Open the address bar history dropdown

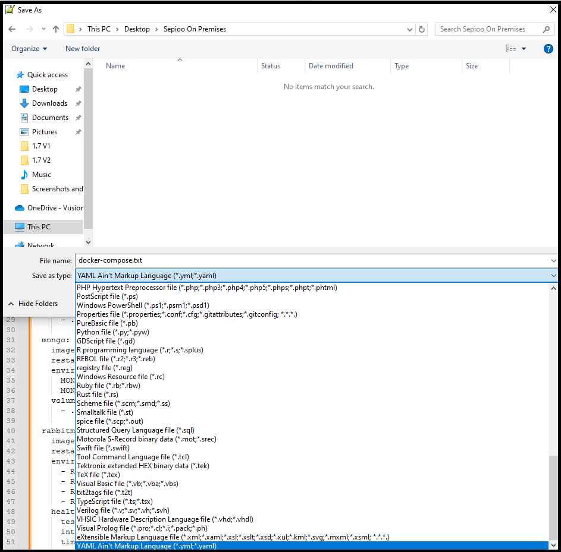click(x=410, y=29)
